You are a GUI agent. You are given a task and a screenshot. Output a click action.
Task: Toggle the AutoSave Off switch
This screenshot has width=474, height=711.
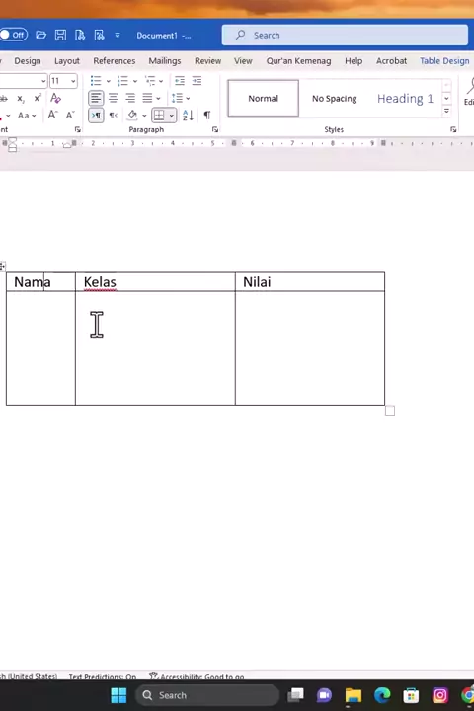pyautogui.click(x=14, y=35)
